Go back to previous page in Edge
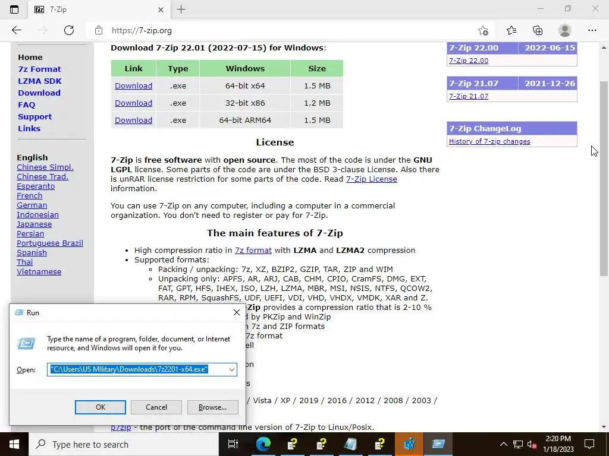Image resolution: width=609 pixels, height=456 pixels. tap(16, 30)
